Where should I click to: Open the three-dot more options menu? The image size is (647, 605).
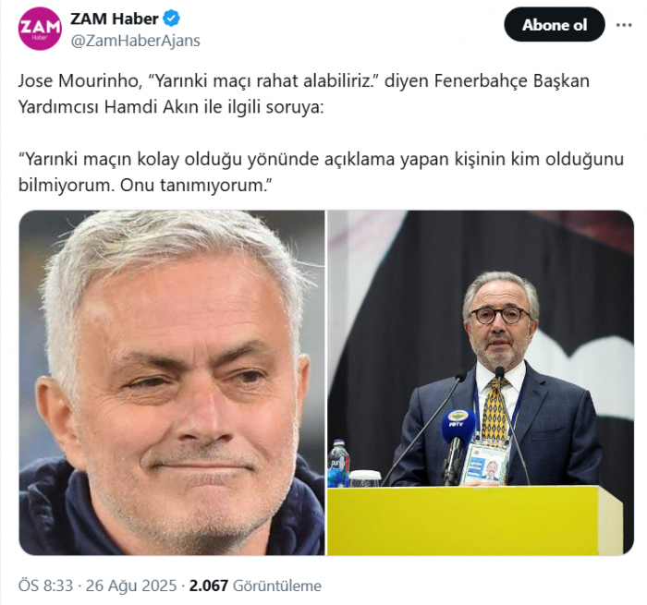624,25
